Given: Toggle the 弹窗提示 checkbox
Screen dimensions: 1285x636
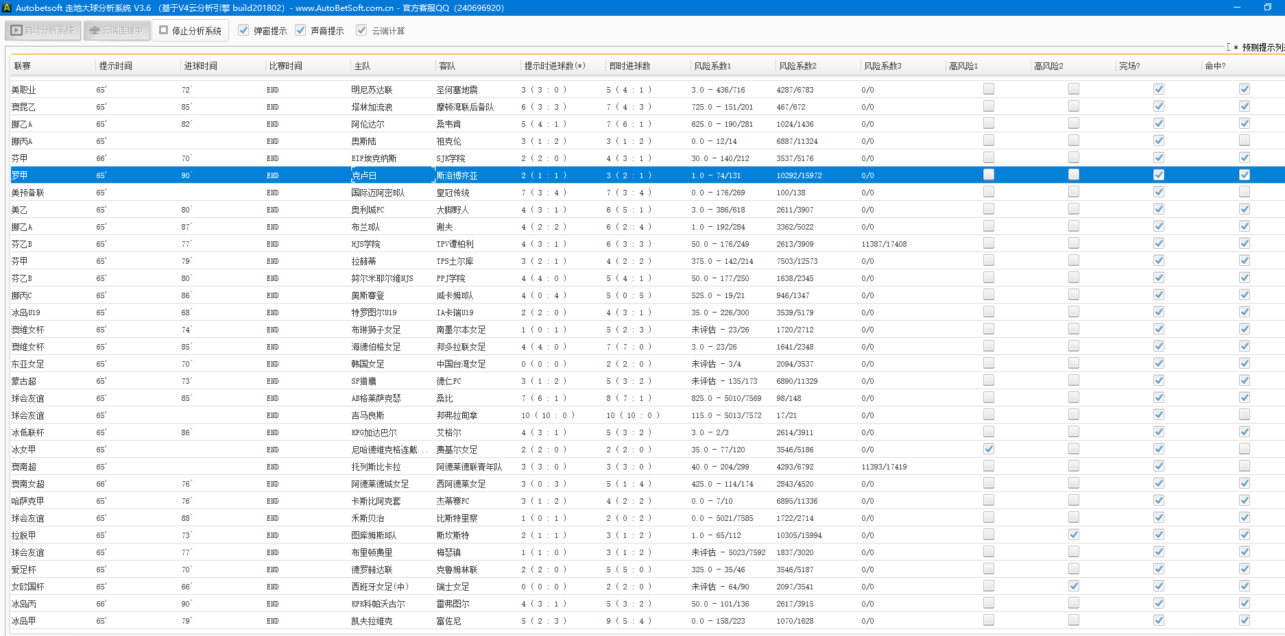Looking at the screenshot, I should [243, 31].
